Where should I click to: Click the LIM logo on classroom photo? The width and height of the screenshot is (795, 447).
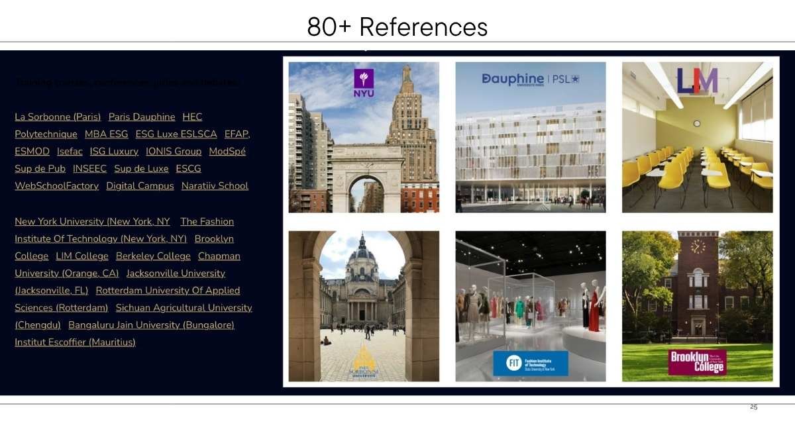(x=697, y=81)
